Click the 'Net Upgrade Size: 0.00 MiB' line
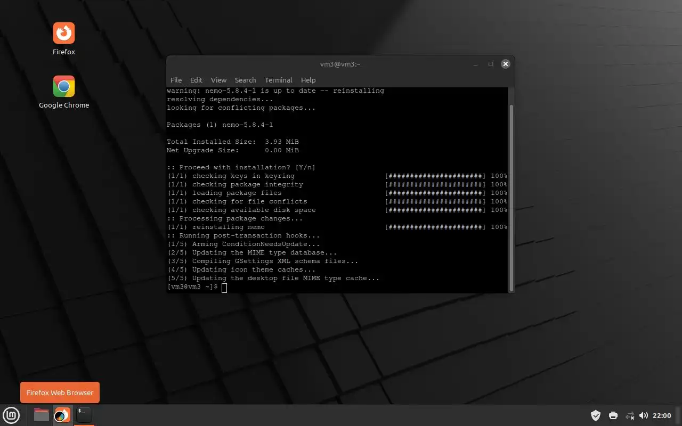The image size is (682, 426). tap(232, 150)
